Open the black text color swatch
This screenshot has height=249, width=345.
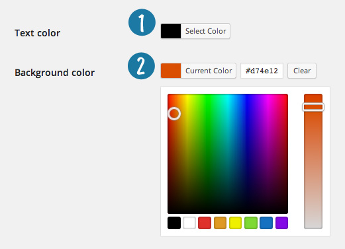pos(171,31)
